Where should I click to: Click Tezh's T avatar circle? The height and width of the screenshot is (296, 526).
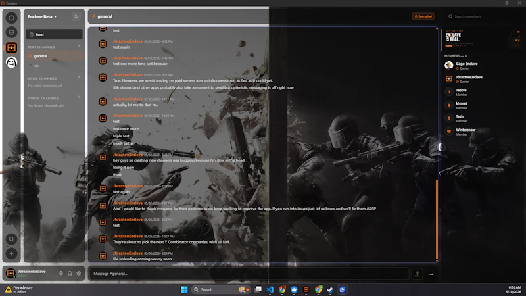[449, 118]
